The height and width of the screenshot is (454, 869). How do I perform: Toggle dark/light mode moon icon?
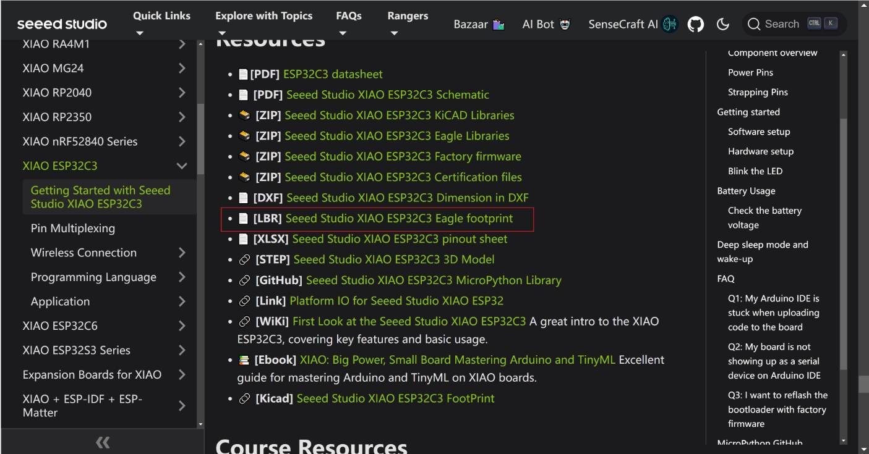coord(723,24)
